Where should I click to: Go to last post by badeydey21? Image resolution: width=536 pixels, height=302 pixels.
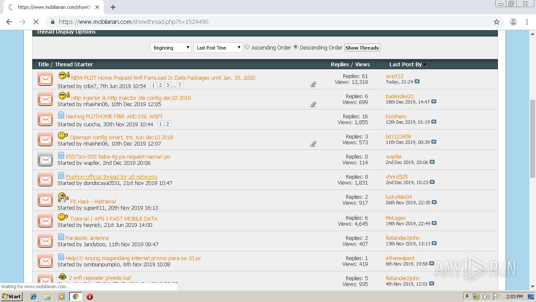click(434, 102)
